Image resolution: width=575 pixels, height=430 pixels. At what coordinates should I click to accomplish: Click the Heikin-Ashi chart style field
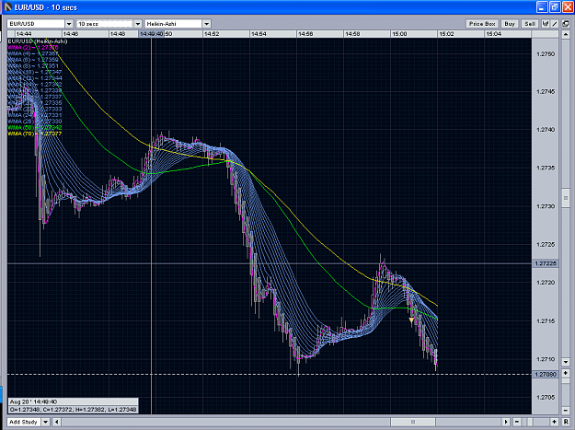coord(174,24)
